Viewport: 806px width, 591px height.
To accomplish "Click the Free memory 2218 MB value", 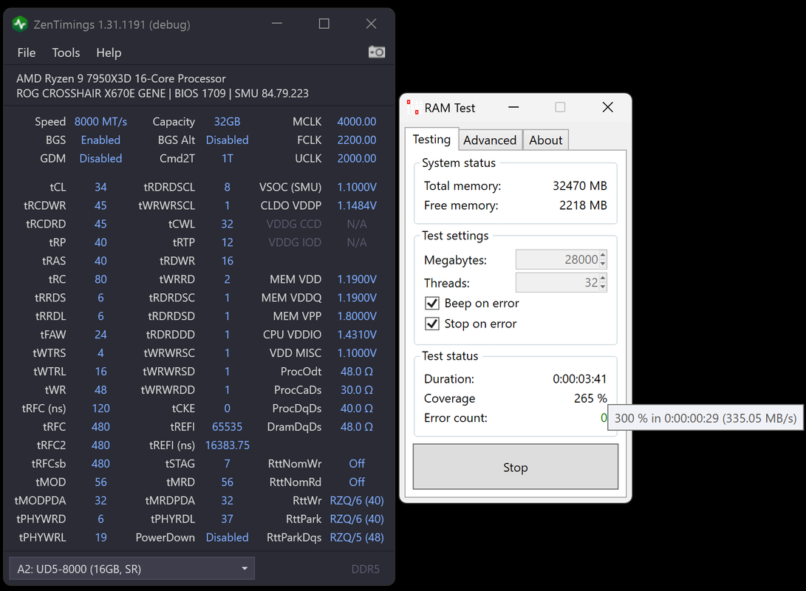I will click(583, 205).
